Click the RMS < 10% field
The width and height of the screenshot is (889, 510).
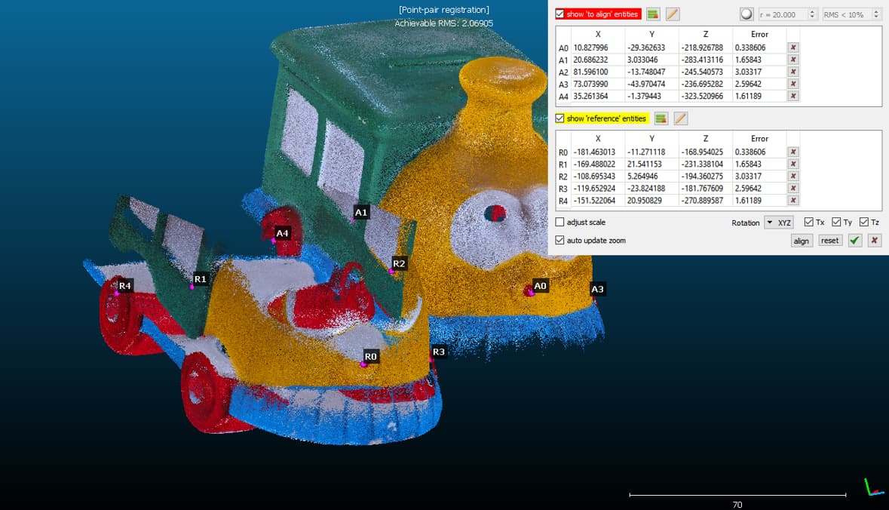pyautogui.click(x=852, y=15)
